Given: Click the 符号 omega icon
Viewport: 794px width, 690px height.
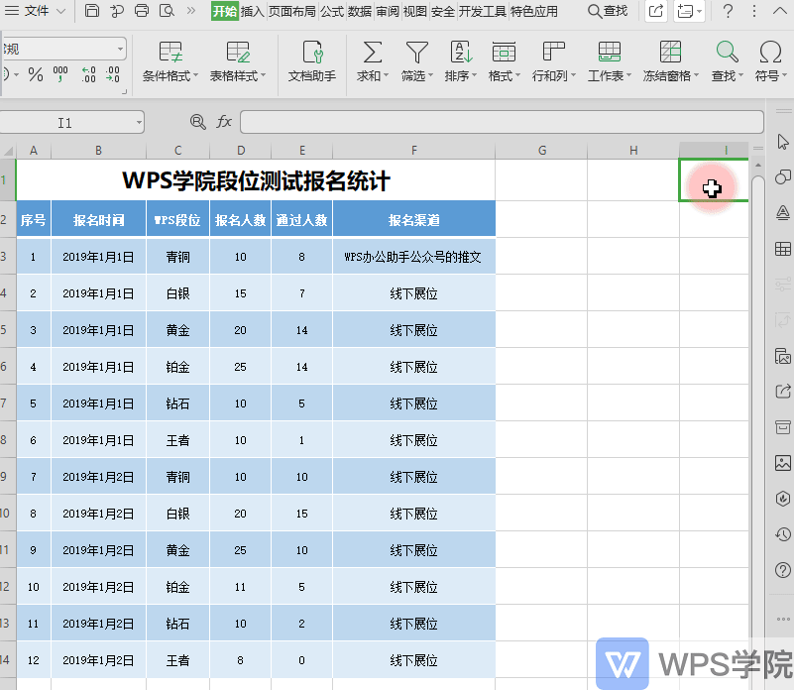Looking at the screenshot, I should (x=770, y=53).
